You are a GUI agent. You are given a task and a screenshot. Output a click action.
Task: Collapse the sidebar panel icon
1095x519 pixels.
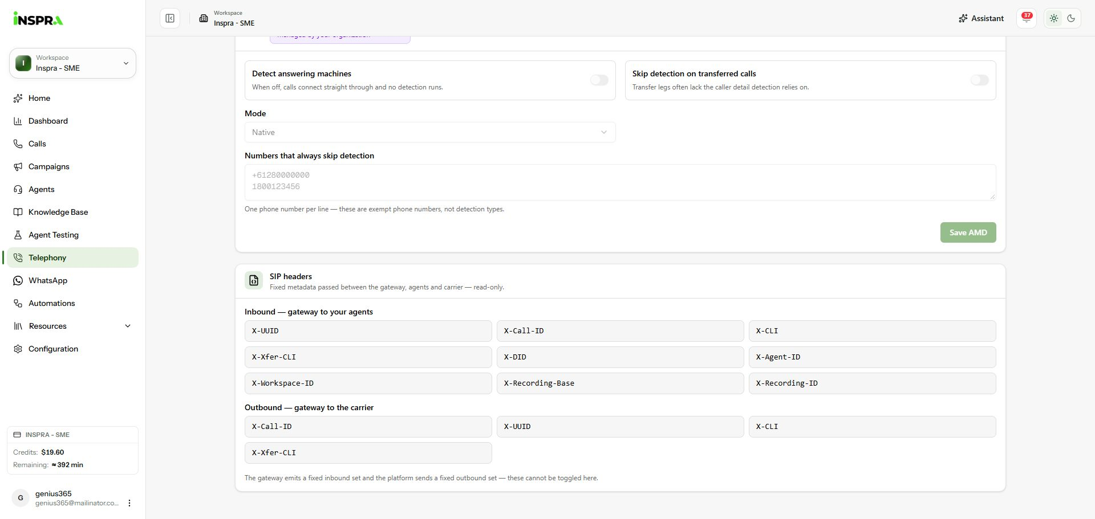coord(170,18)
